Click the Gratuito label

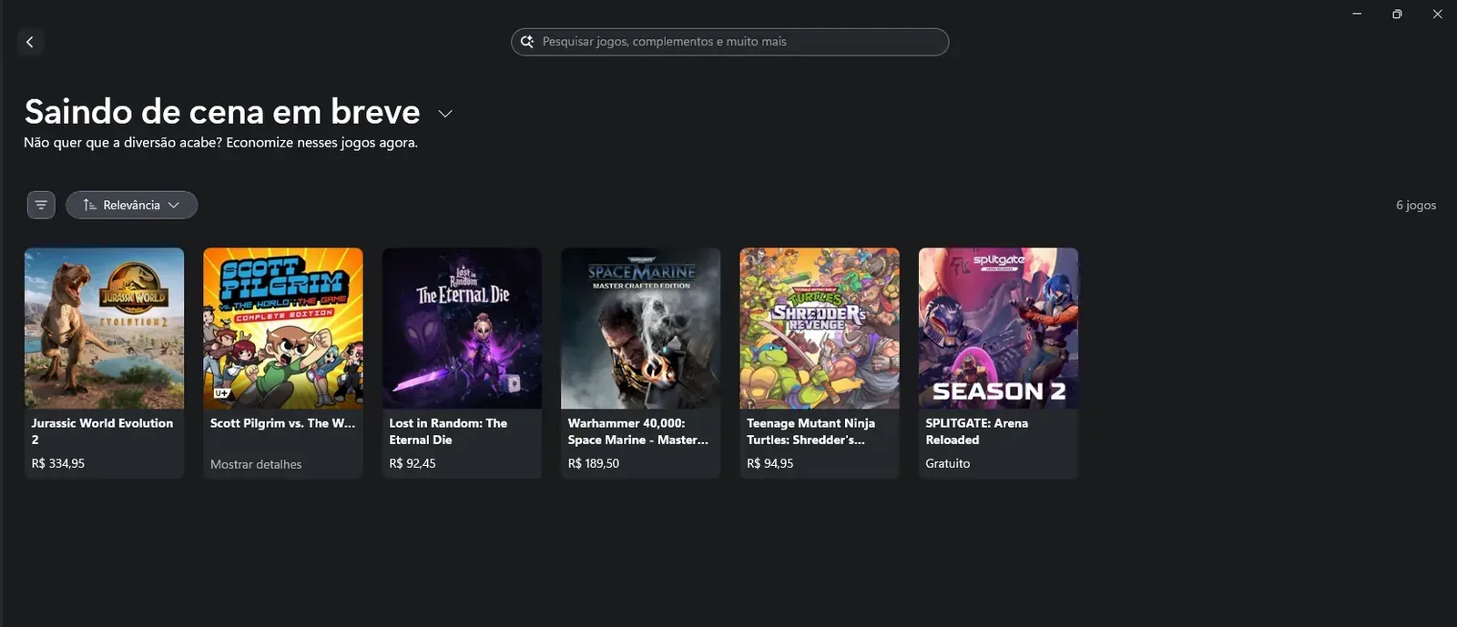click(948, 463)
